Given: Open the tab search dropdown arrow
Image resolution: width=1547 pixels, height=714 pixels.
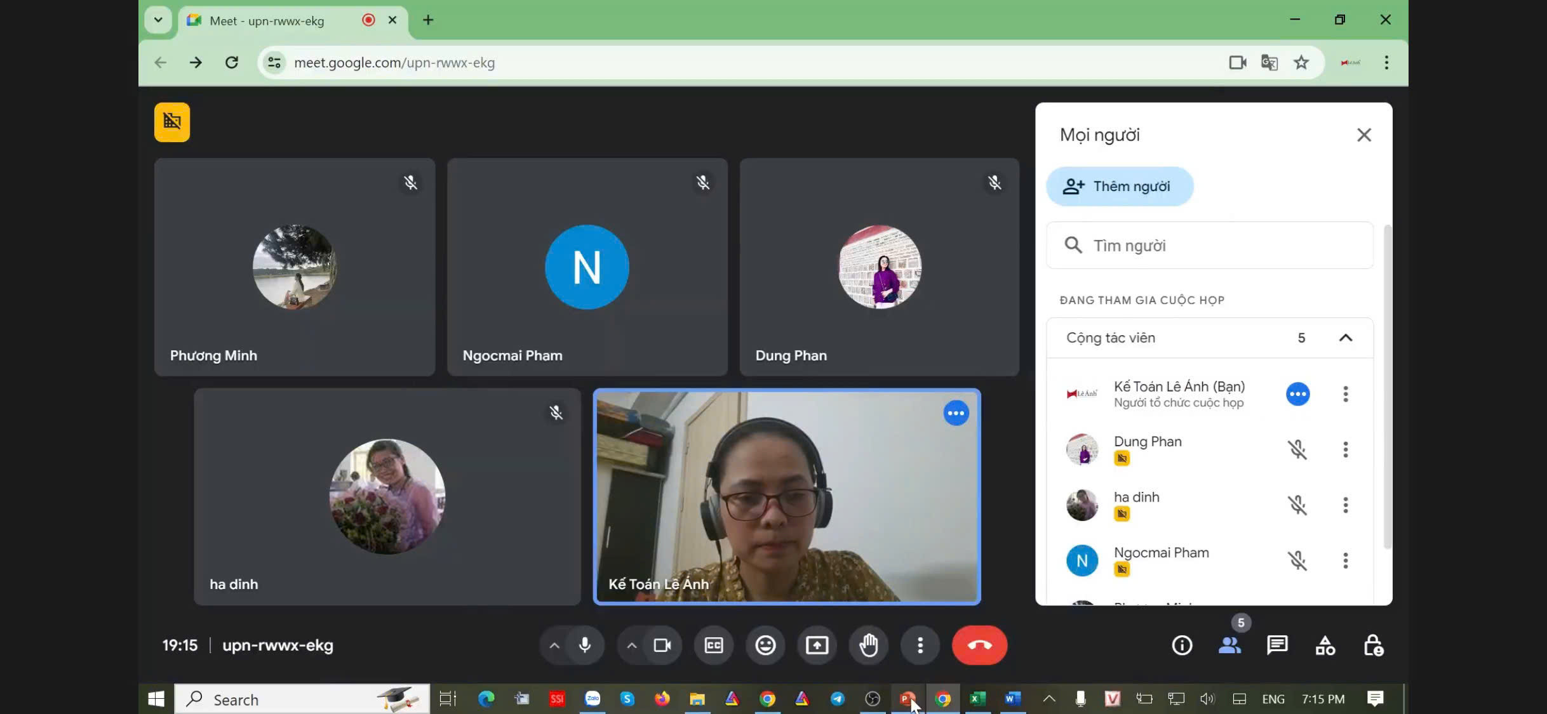Looking at the screenshot, I should coord(158,20).
